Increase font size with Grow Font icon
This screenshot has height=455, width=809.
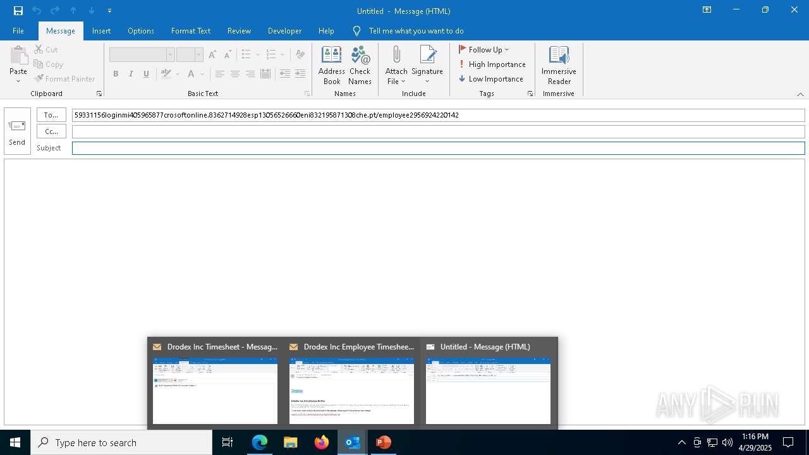tap(212, 55)
